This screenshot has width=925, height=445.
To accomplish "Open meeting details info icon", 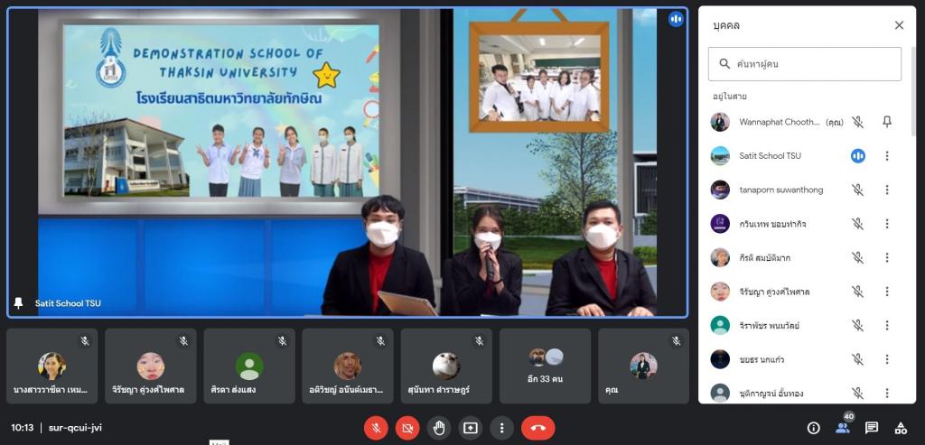I will point(814,429).
